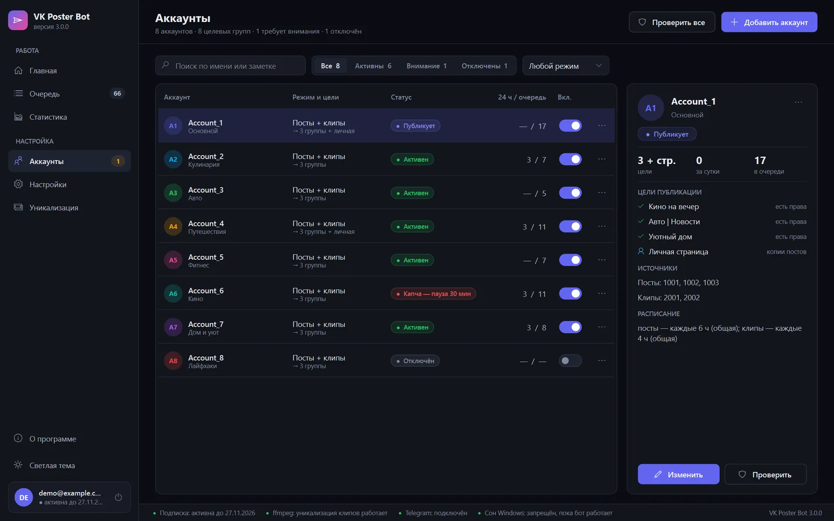Click the Изменить button
Screen dimensions: 834x521
pyautogui.click(x=679, y=474)
